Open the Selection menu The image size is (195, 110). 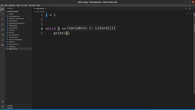(x=12, y=5)
